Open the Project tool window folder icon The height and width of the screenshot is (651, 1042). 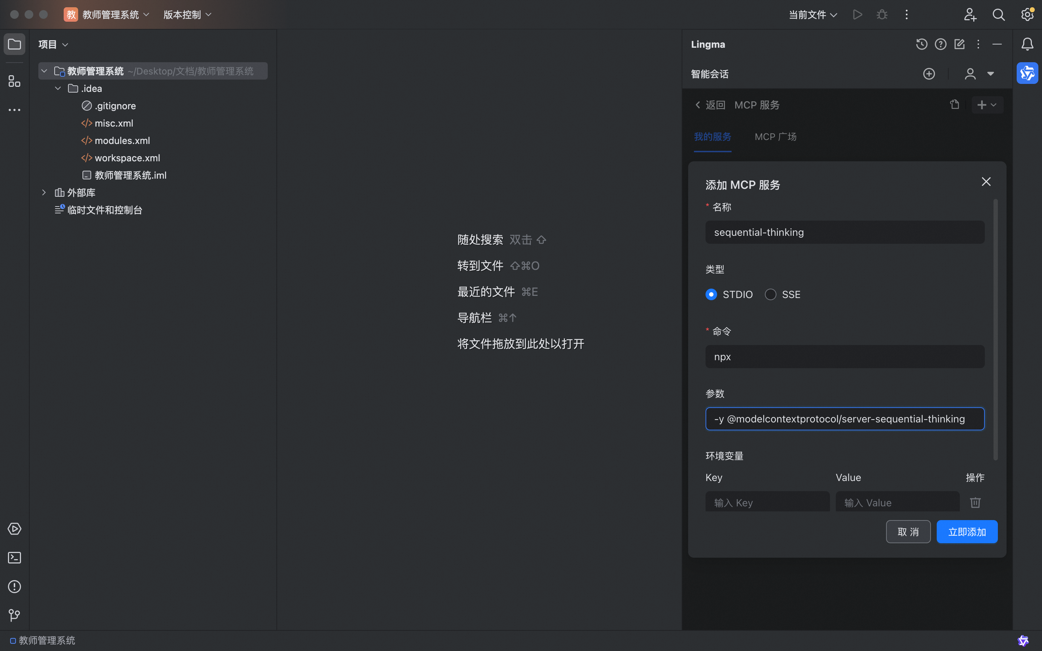tap(14, 44)
